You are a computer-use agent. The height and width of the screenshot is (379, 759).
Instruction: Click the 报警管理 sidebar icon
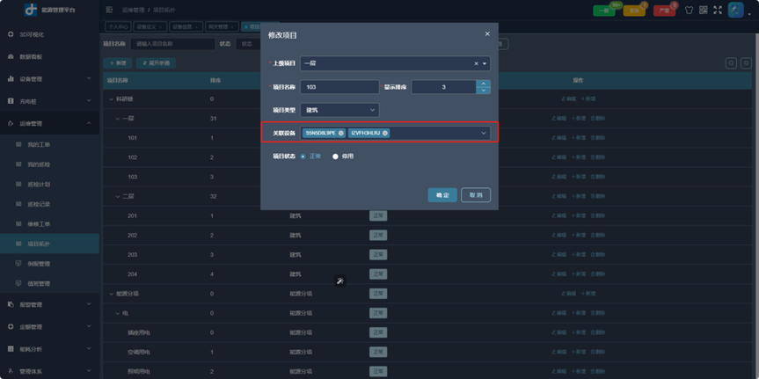pos(11,304)
